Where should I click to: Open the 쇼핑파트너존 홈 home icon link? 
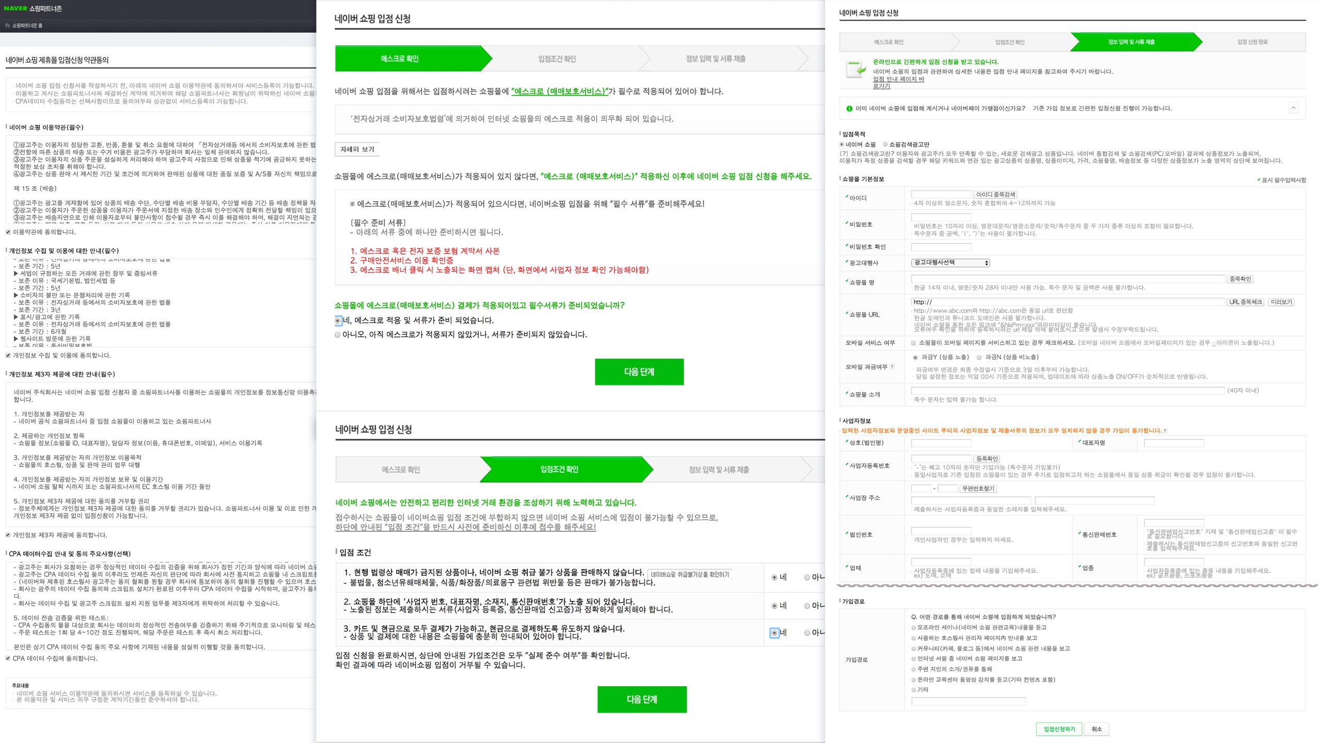click(x=24, y=25)
